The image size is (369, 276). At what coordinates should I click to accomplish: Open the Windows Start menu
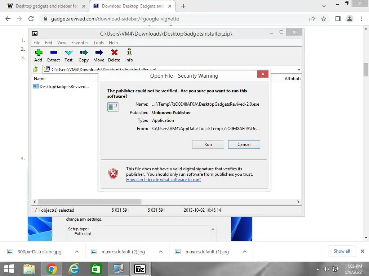tap(9, 269)
